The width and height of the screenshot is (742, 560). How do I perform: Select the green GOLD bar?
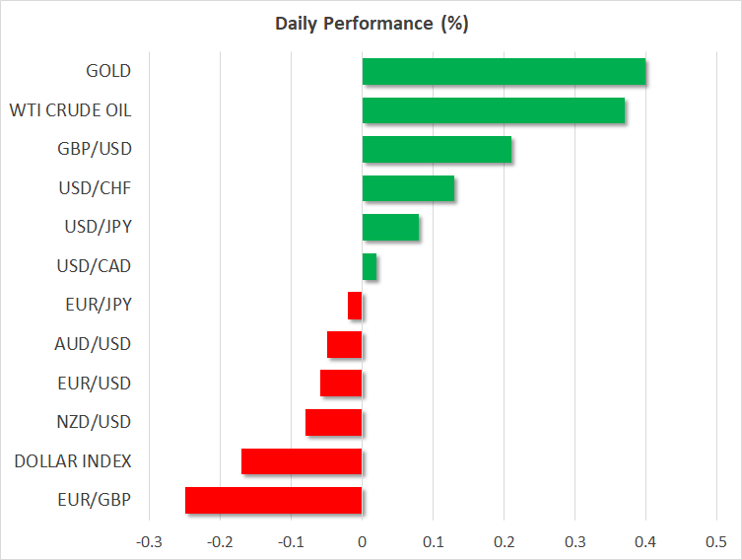[504, 72]
